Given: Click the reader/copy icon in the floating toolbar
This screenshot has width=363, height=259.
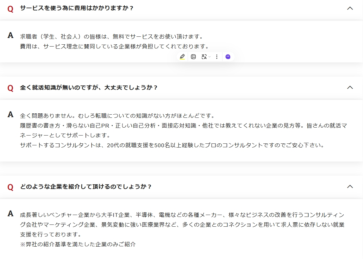Looking at the screenshot, I should (x=193, y=56).
